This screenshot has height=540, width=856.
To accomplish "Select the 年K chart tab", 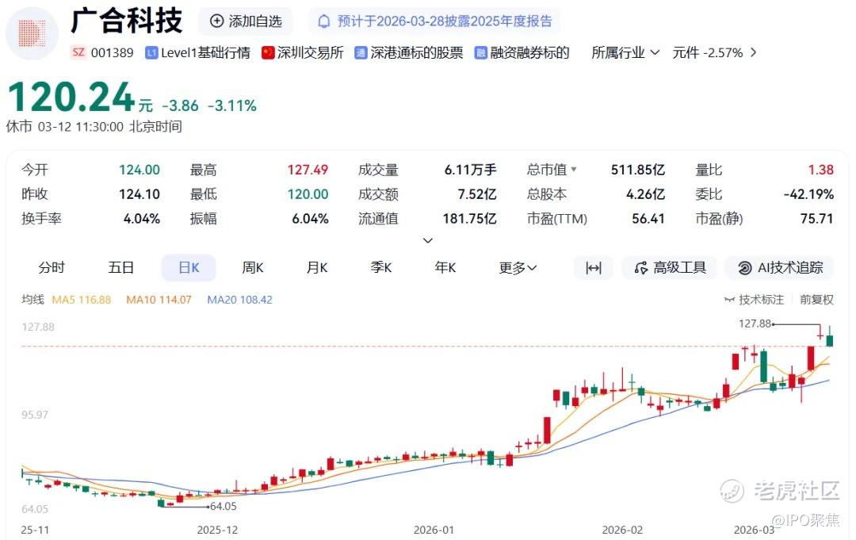I will tap(445, 267).
